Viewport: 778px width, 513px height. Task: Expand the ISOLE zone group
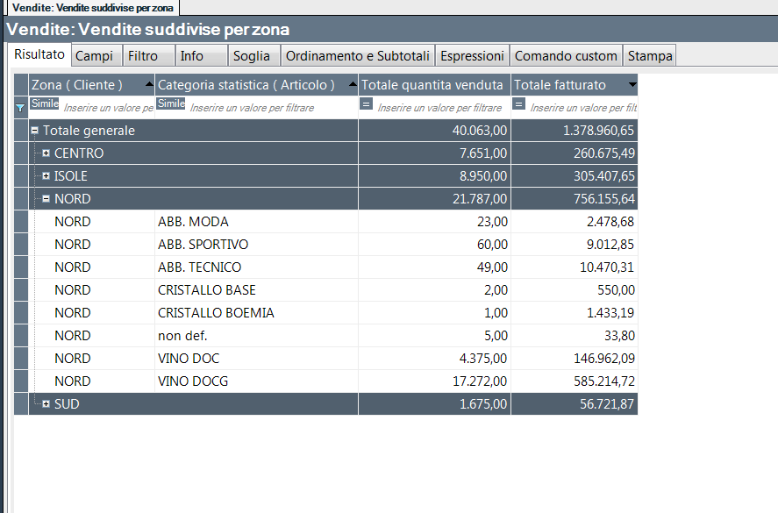coord(46,176)
